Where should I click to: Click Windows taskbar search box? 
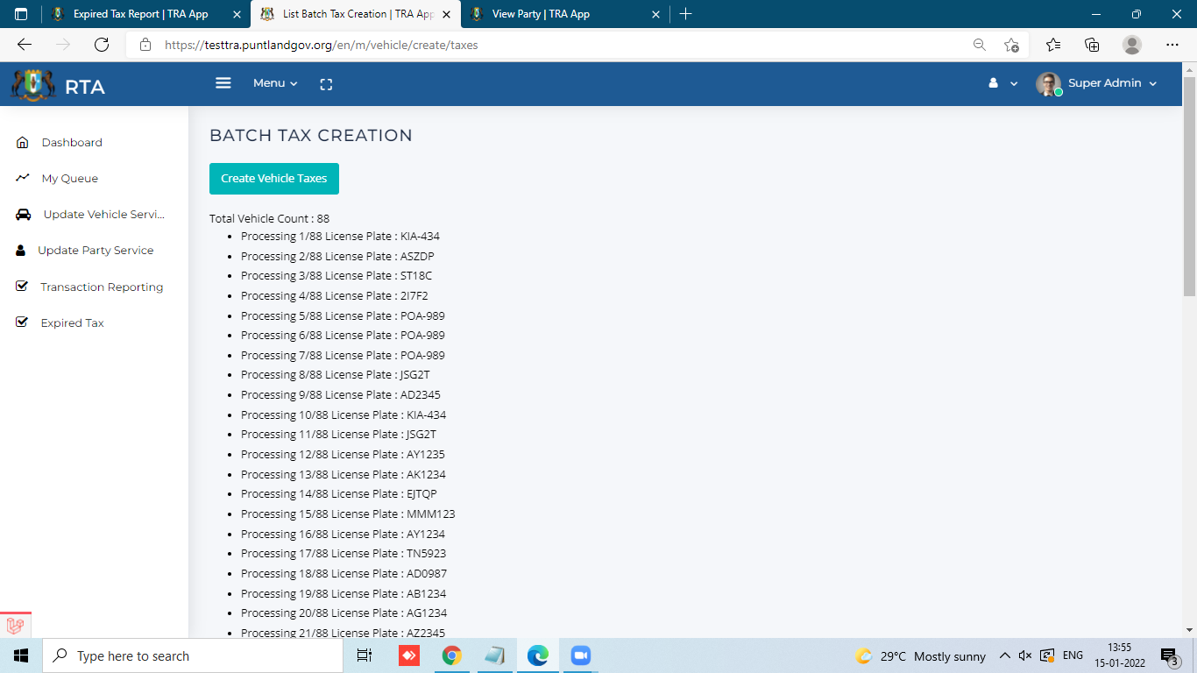click(x=191, y=655)
